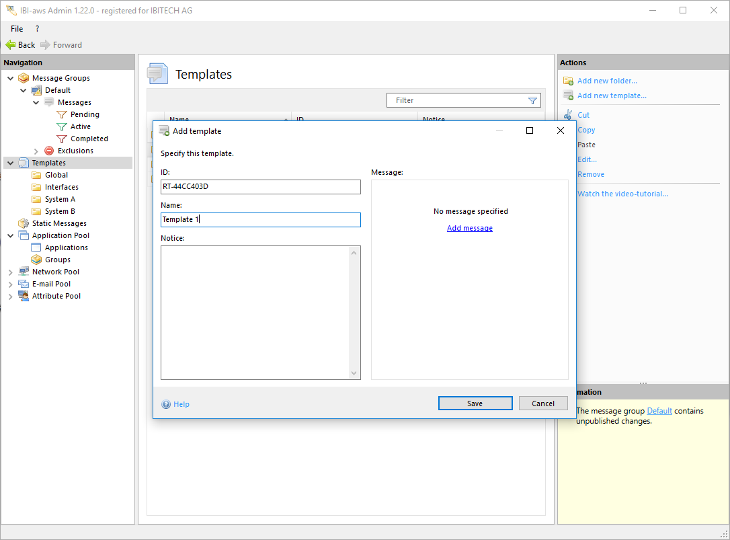
Task: Collapse the Message Groups tree node
Action: [10, 78]
